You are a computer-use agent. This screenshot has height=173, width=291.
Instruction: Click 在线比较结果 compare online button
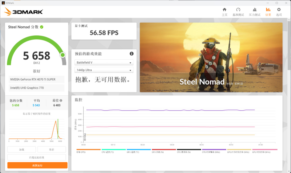tap(37, 157)
